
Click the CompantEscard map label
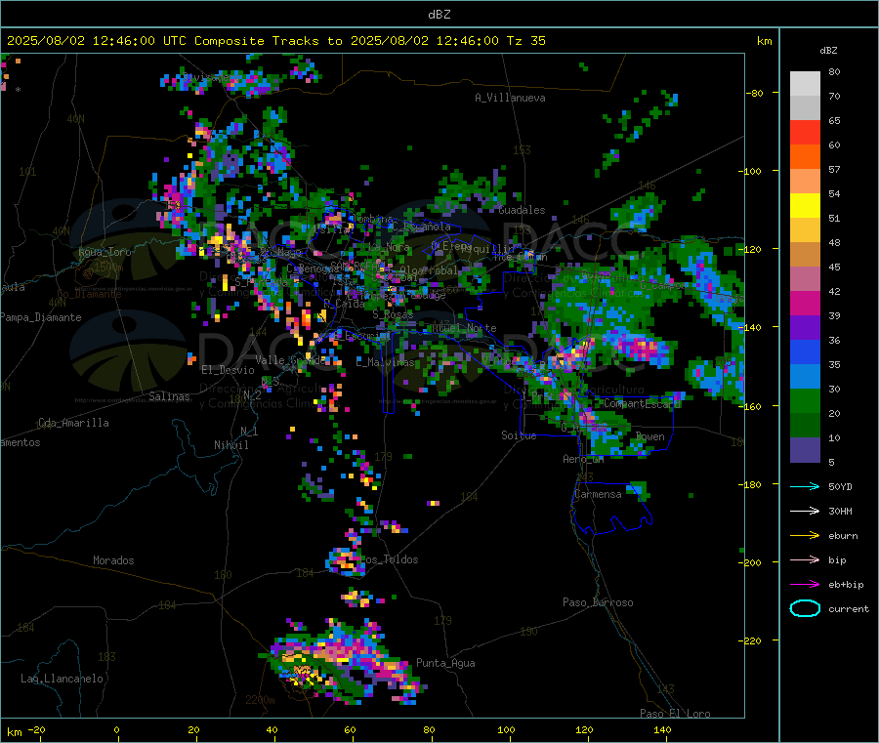pos(642,403)
